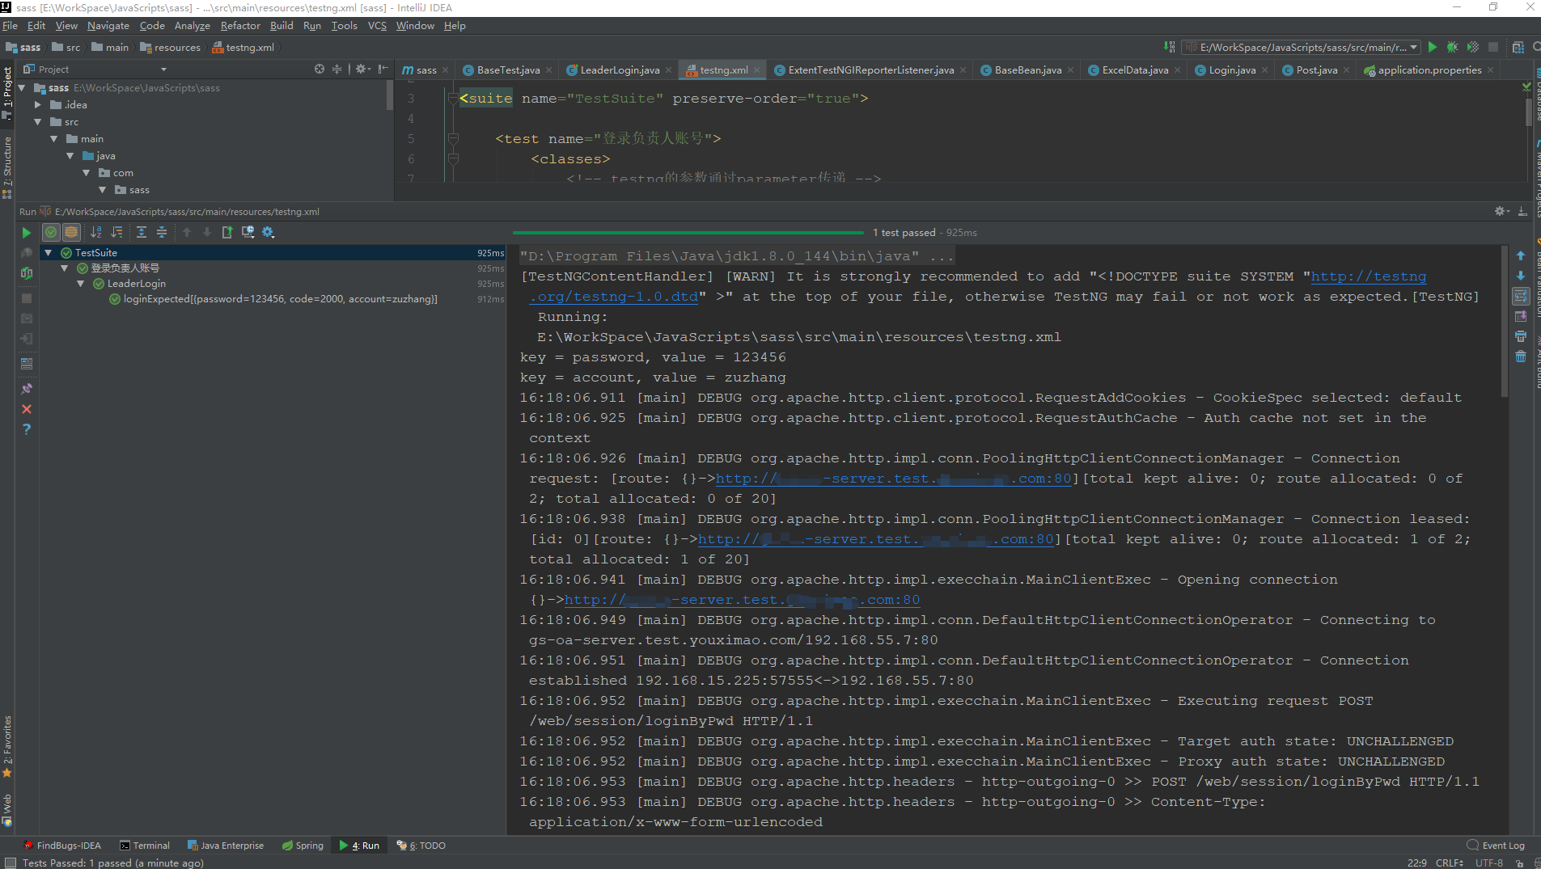Open Help question mark in Run panel
Image resolution: width=1541 pixels, height=869 pixels.
(x=27, y=429)
